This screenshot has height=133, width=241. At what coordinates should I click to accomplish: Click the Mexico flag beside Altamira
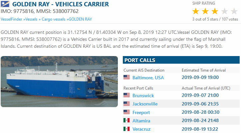click(x=126, y=120)
